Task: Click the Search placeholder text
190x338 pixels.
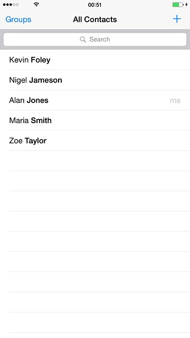Action: coord(100,39)
